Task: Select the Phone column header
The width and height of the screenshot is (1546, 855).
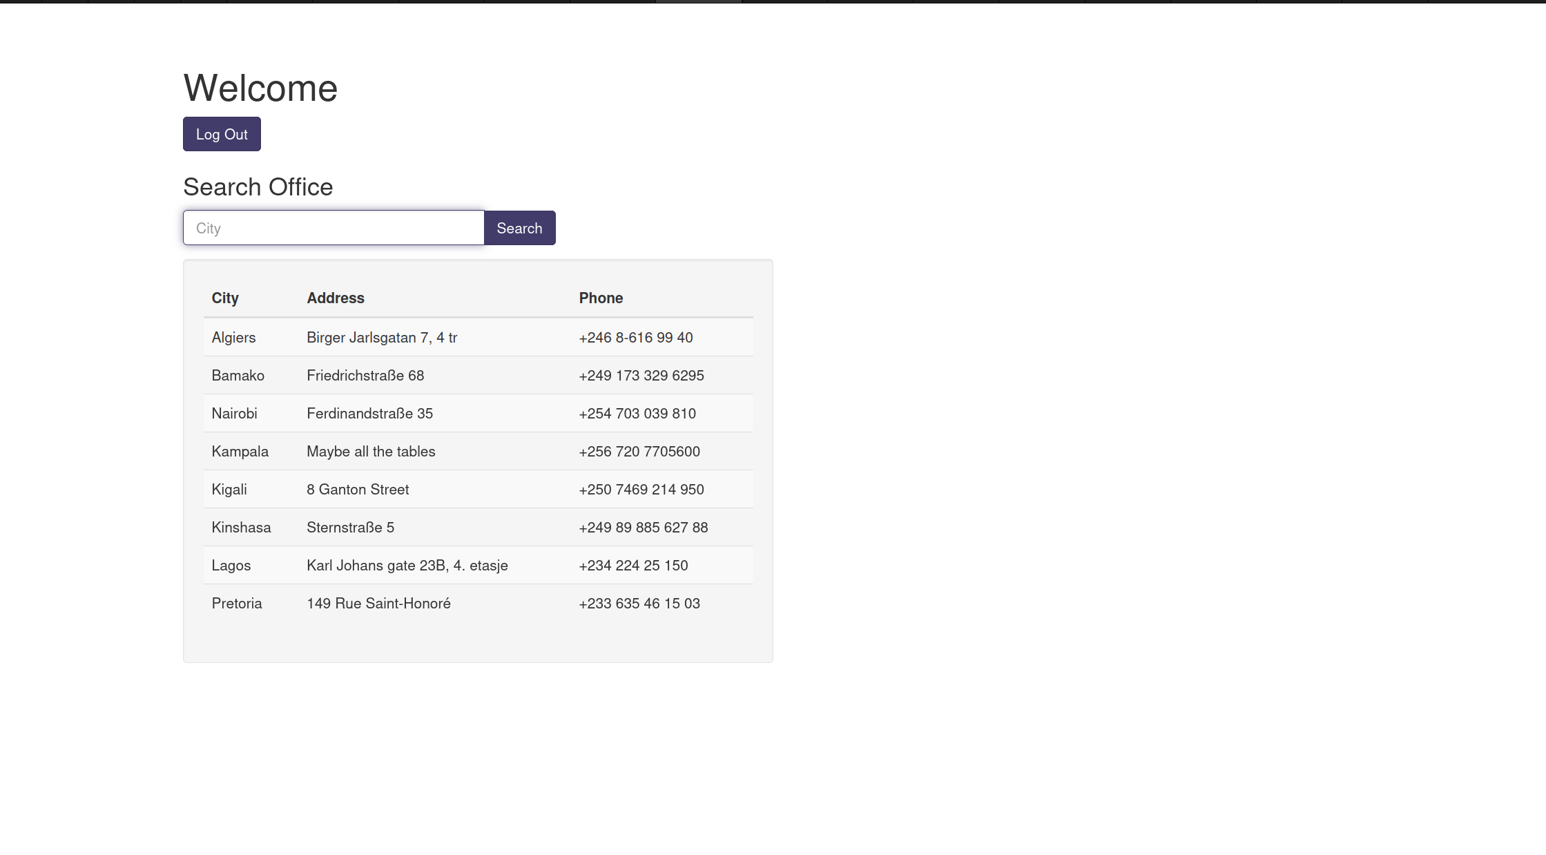Action: 601,298
